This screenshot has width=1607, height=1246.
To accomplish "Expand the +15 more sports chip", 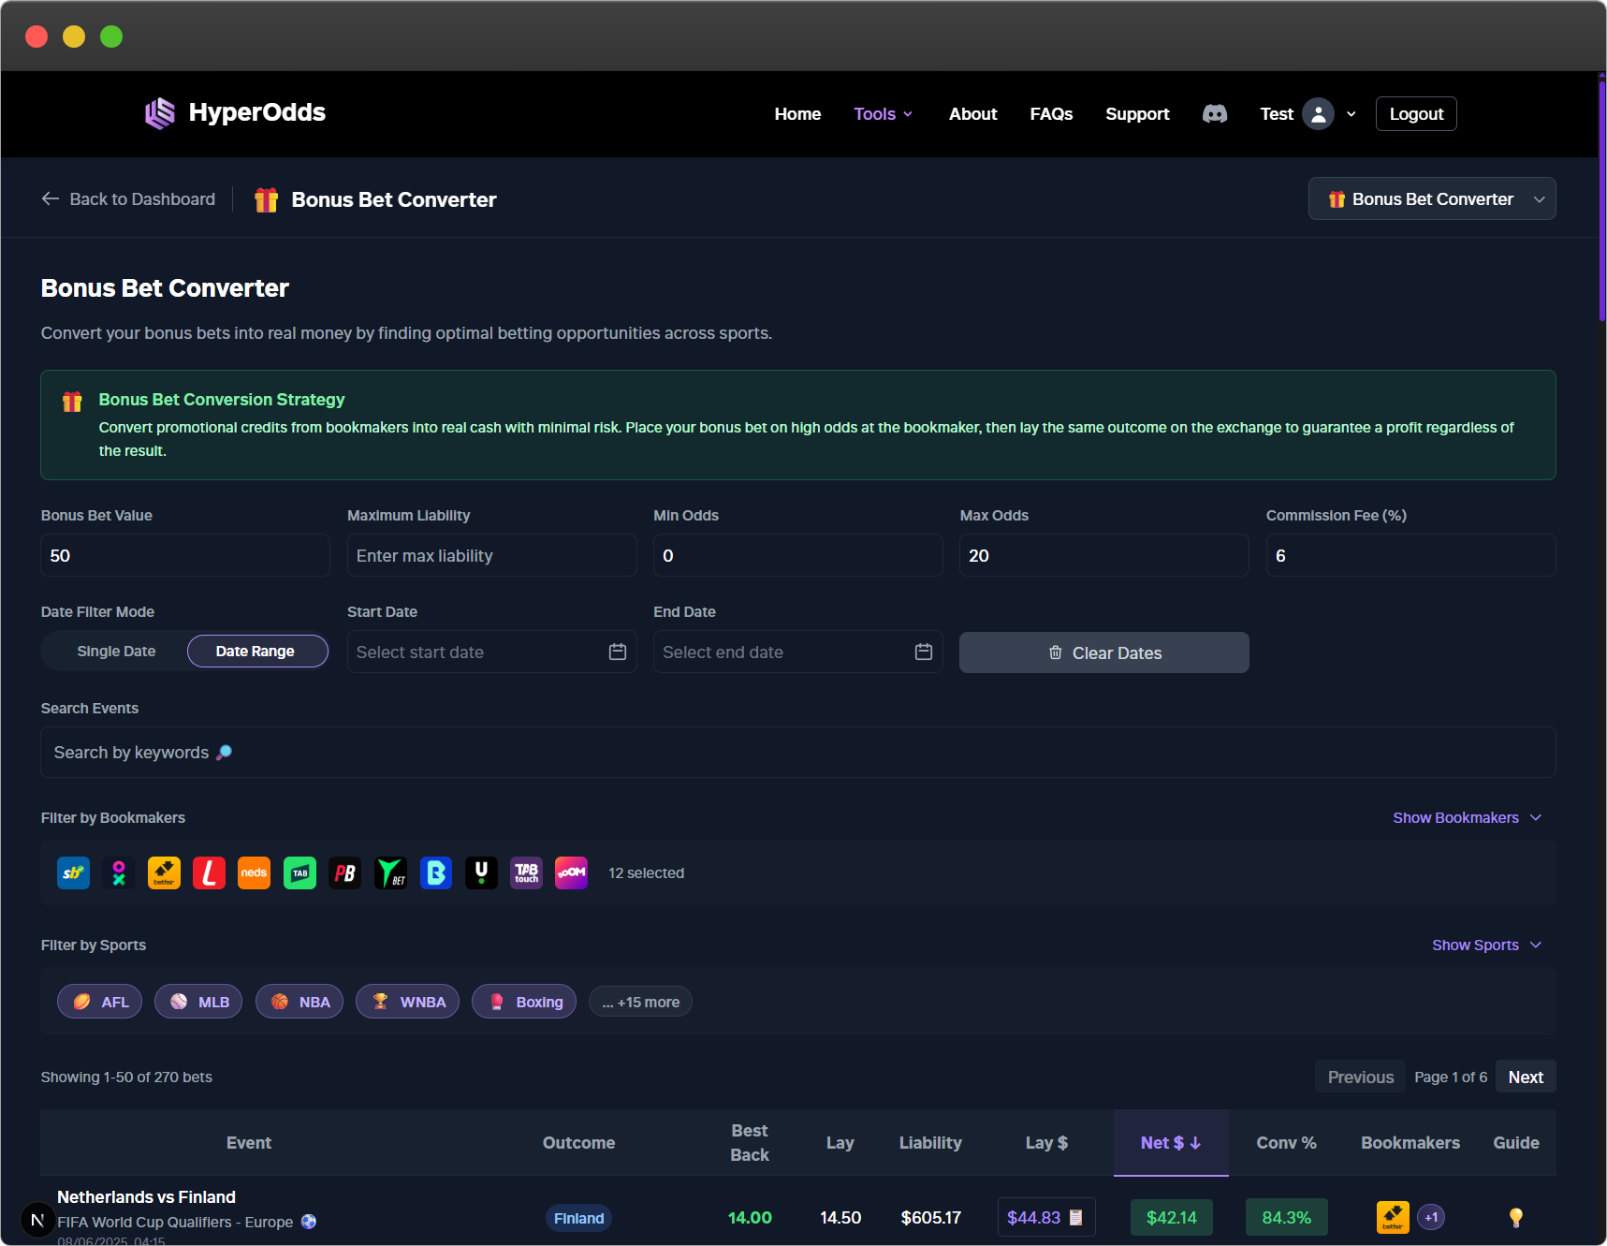I will point(640,1002).
